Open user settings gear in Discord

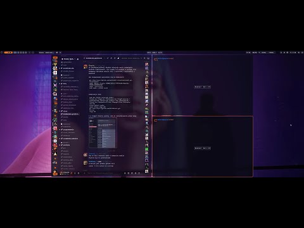[x=79, y=173]
